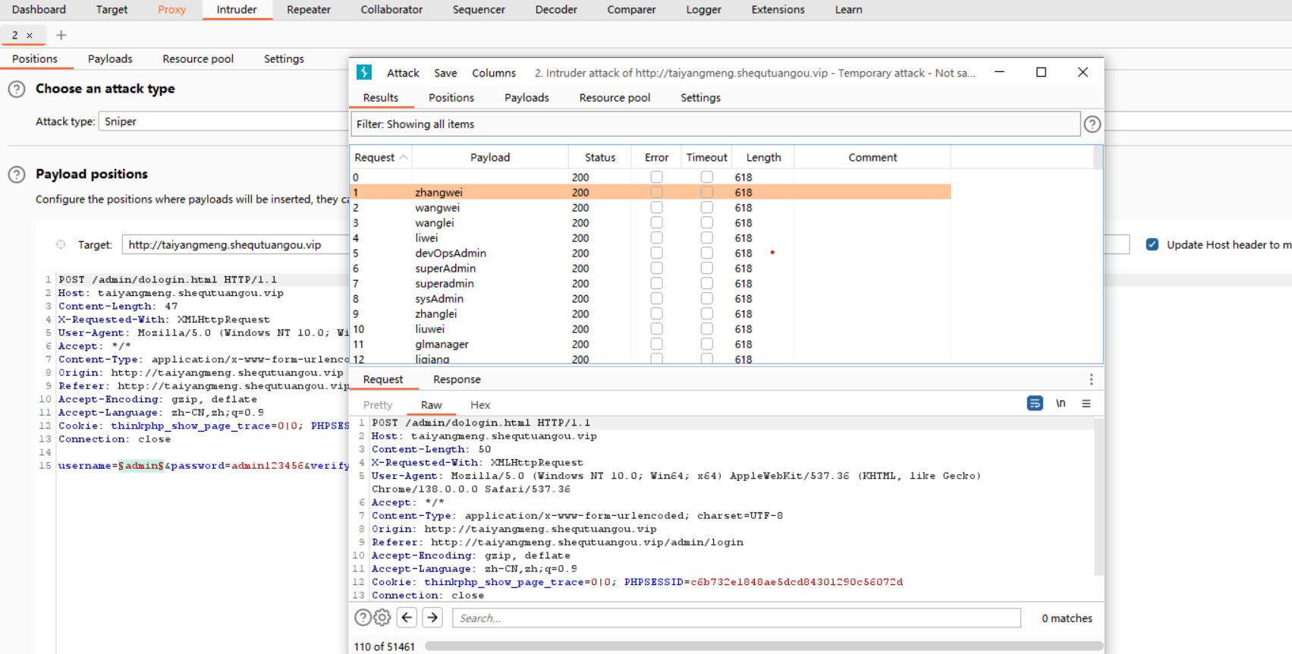The width and height of the screenshot is (1292, 654).
Task: Toggle Timeout checkbox for superAdmin row
Action: (707, 268)
